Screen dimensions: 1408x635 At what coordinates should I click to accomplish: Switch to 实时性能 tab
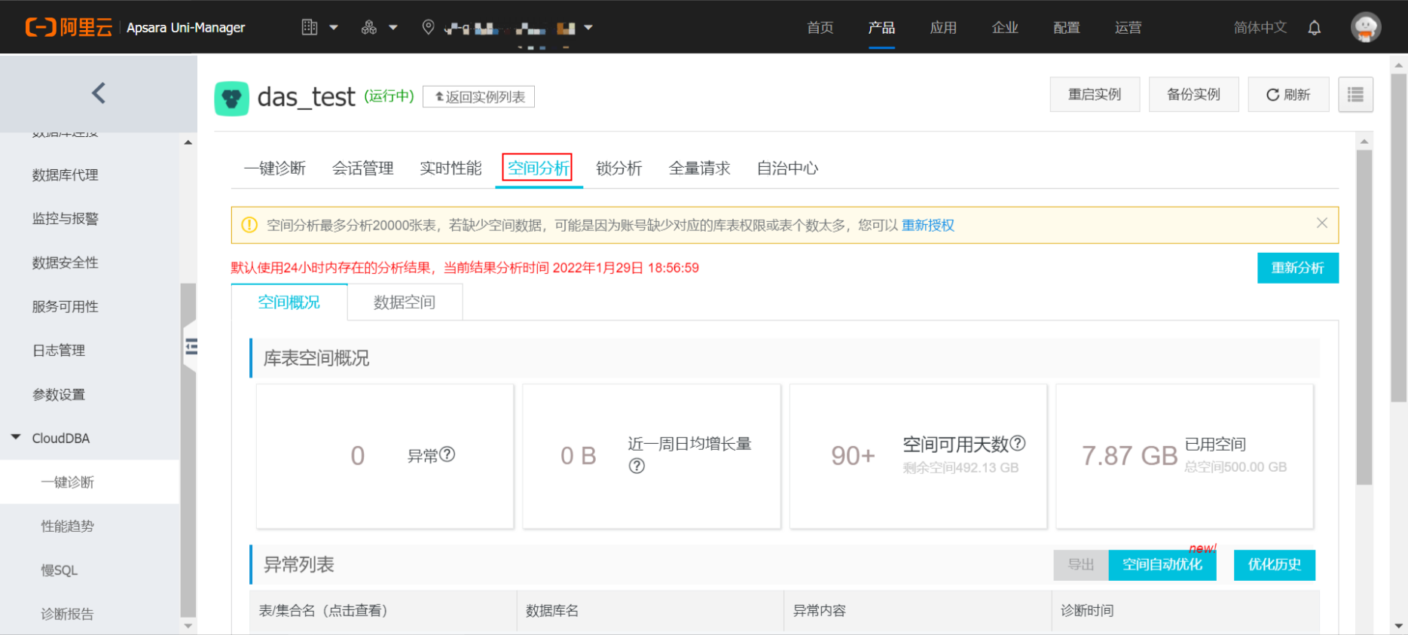(450, 168)
